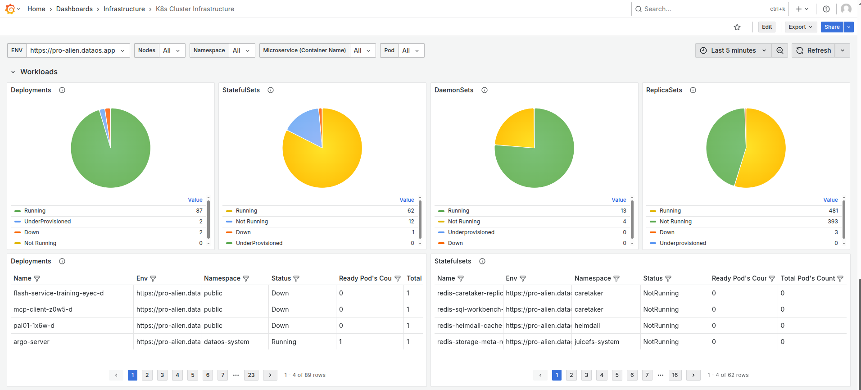The image size is (861, 390).
Task: Click the zoom out time range icon
Action: tap(780, 50)
